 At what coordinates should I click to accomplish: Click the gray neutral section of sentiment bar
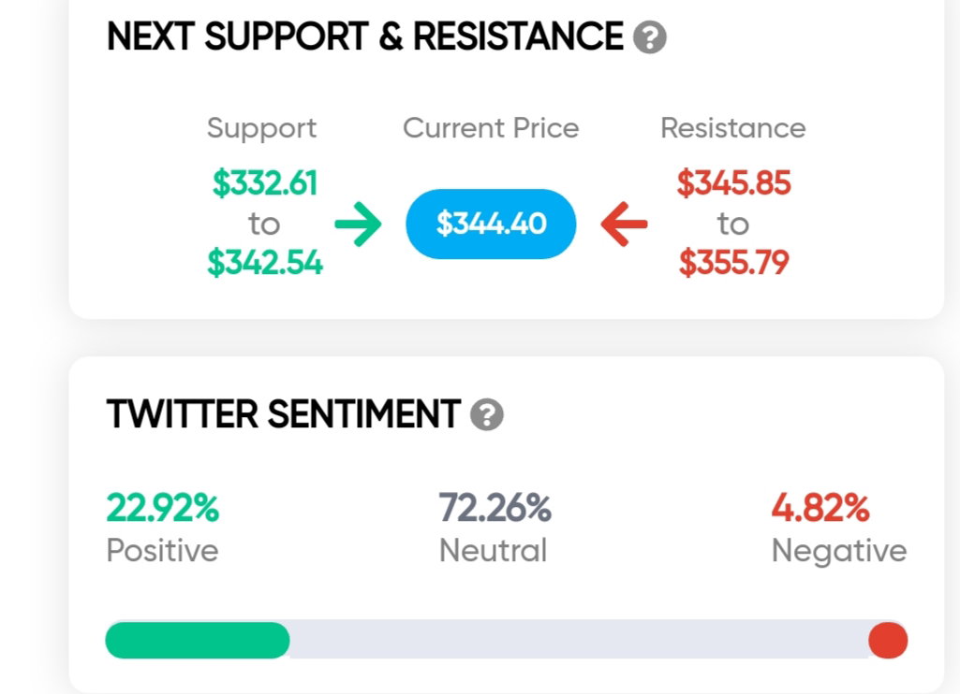coord(579,640)
